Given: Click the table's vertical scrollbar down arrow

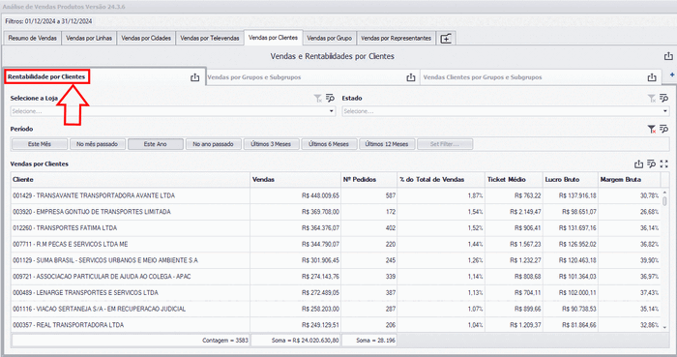Looking at the screenshot, I should click(665, 328).
